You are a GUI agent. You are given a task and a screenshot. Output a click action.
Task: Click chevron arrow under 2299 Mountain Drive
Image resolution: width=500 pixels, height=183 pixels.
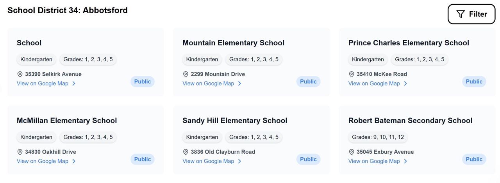point(239,84)
